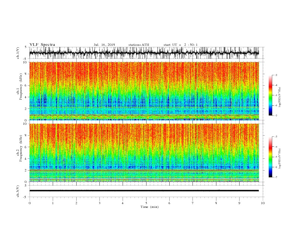Click the ch.1 spectrogram panel
This screenshot has height=228, width=296.
tap(144, 91)
